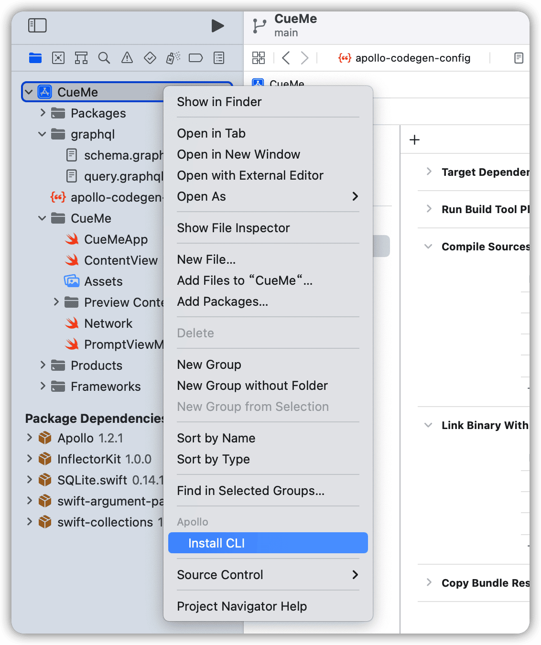The height and width of the screenshot is (645, 541).
Task: Open the Find navigator magnifier
Action: pyautogui.click(x=104, y=58)
